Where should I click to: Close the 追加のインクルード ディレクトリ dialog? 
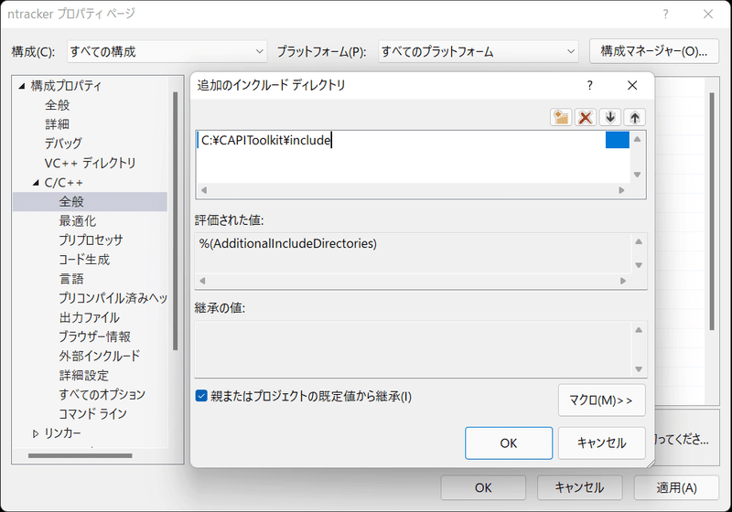[632, 85]
